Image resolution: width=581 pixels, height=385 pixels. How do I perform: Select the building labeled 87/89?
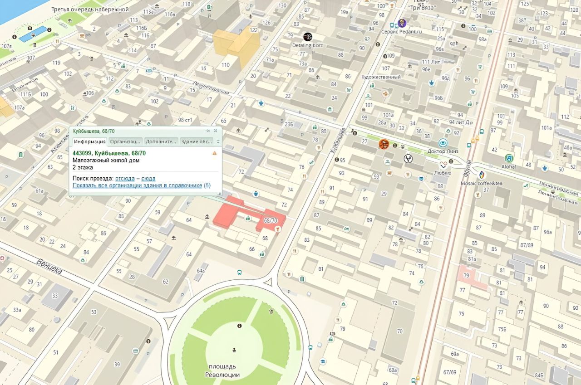527,245
